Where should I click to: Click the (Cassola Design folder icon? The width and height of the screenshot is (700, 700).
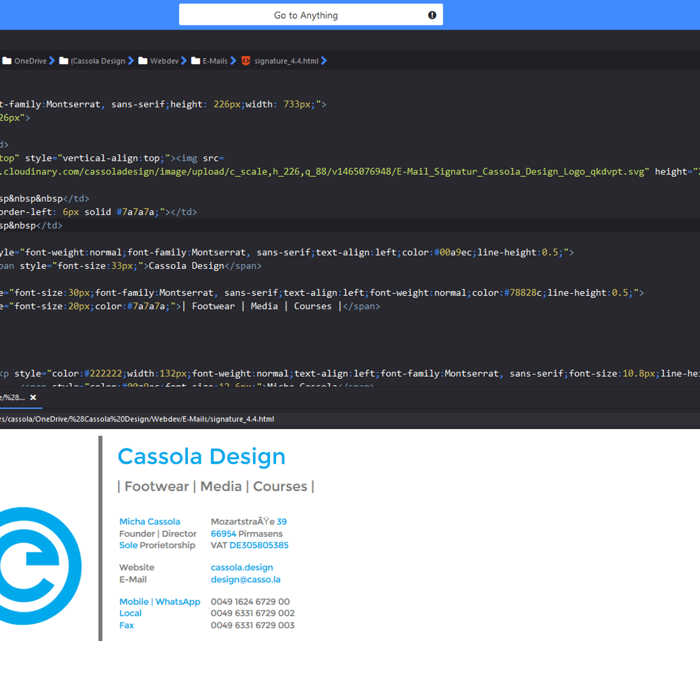pos(64,61)
